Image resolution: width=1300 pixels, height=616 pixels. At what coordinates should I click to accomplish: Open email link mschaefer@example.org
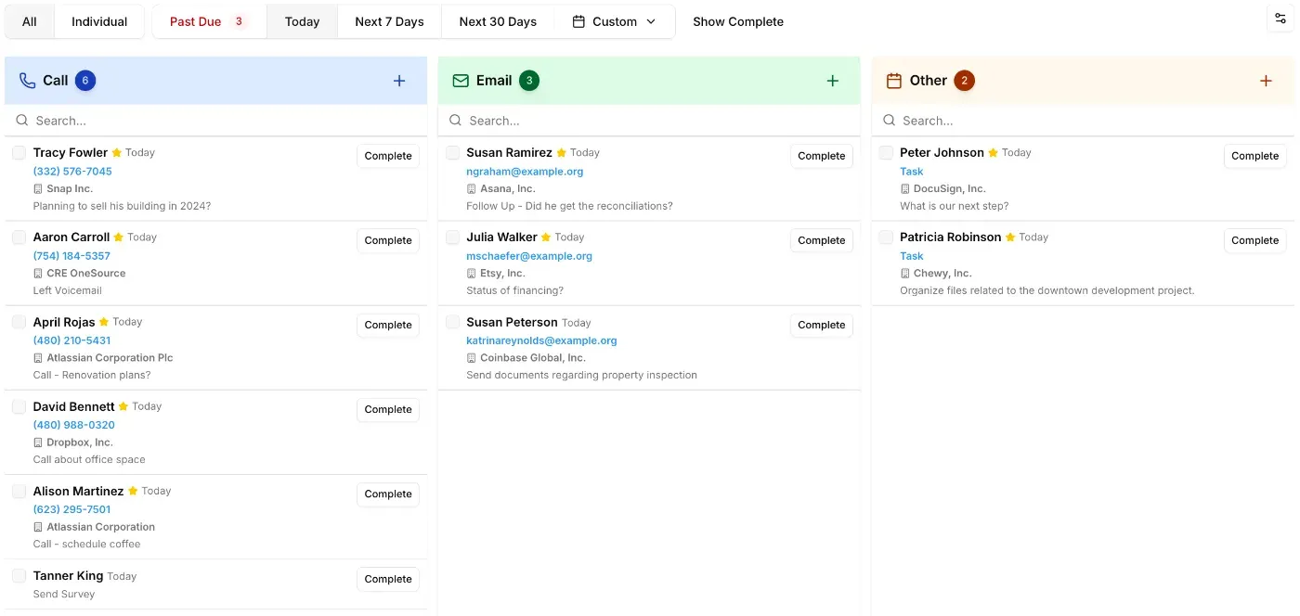[529, 256]
